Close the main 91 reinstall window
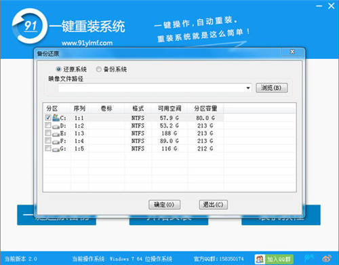Image resolution: width=339 pixels, height=265 pixels. click(x=332, y=6)
